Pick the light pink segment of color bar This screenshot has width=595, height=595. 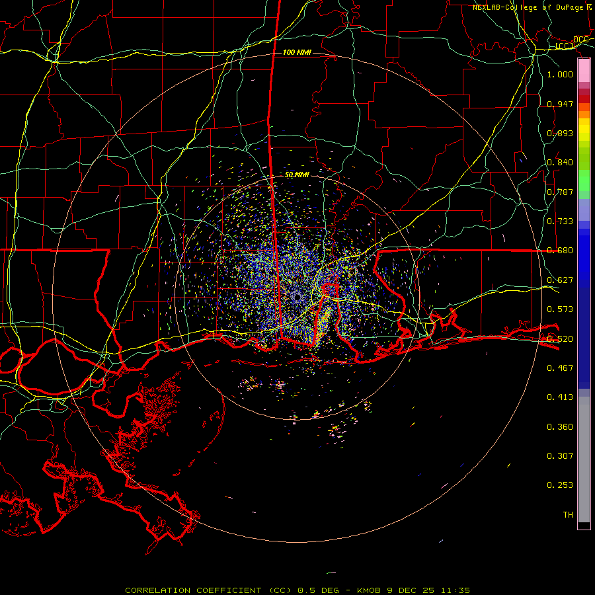(584, 71)
